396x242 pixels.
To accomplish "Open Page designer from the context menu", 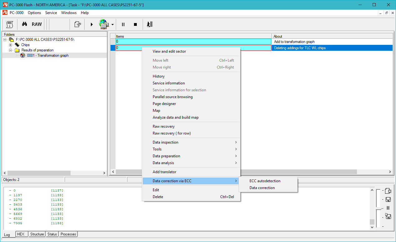I will (191, 104).
